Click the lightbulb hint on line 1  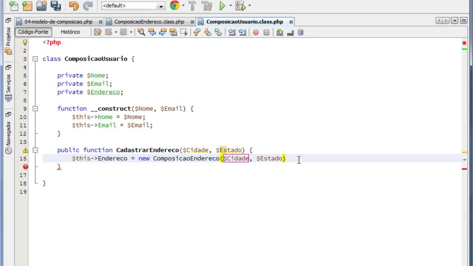point(25,42)
